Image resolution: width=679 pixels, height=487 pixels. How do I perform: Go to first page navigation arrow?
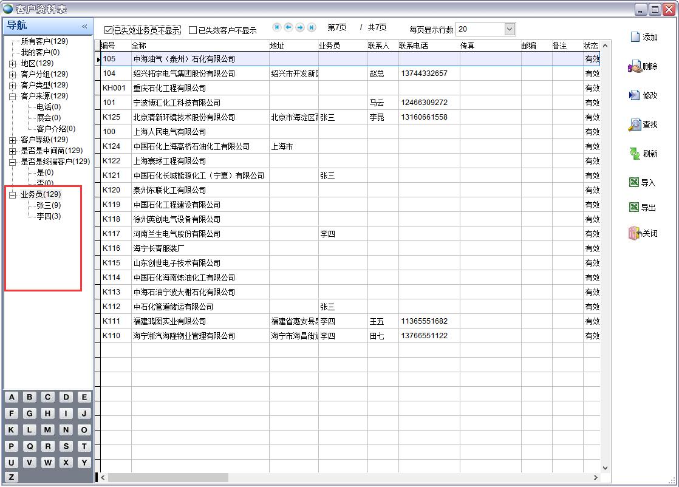tap(277, 27)
